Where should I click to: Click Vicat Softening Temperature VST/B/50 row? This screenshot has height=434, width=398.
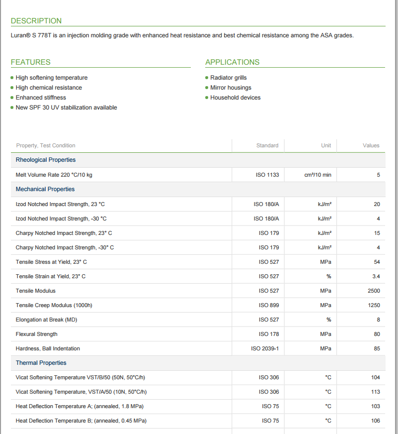point(198,378)
